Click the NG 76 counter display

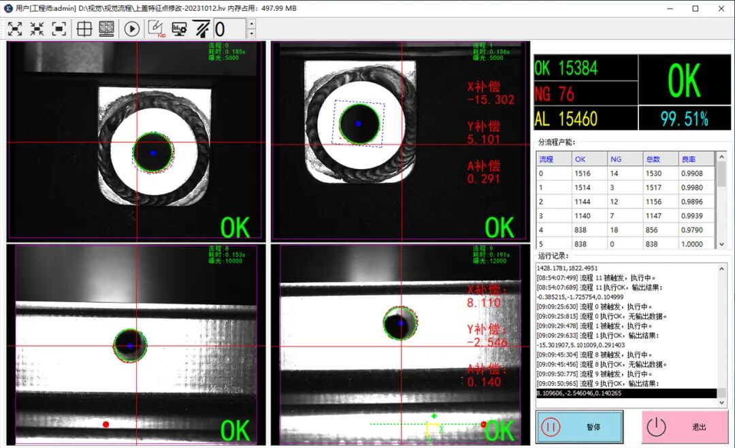click(x=585, y=94)
